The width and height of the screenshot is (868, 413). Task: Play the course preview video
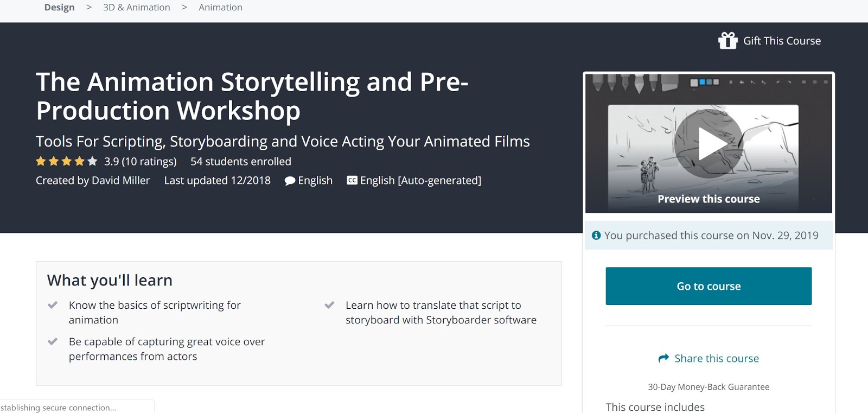point(709,144)
